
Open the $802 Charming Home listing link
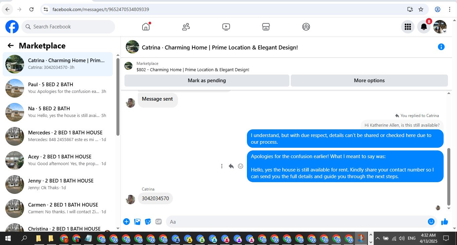[x=193, y=70]
